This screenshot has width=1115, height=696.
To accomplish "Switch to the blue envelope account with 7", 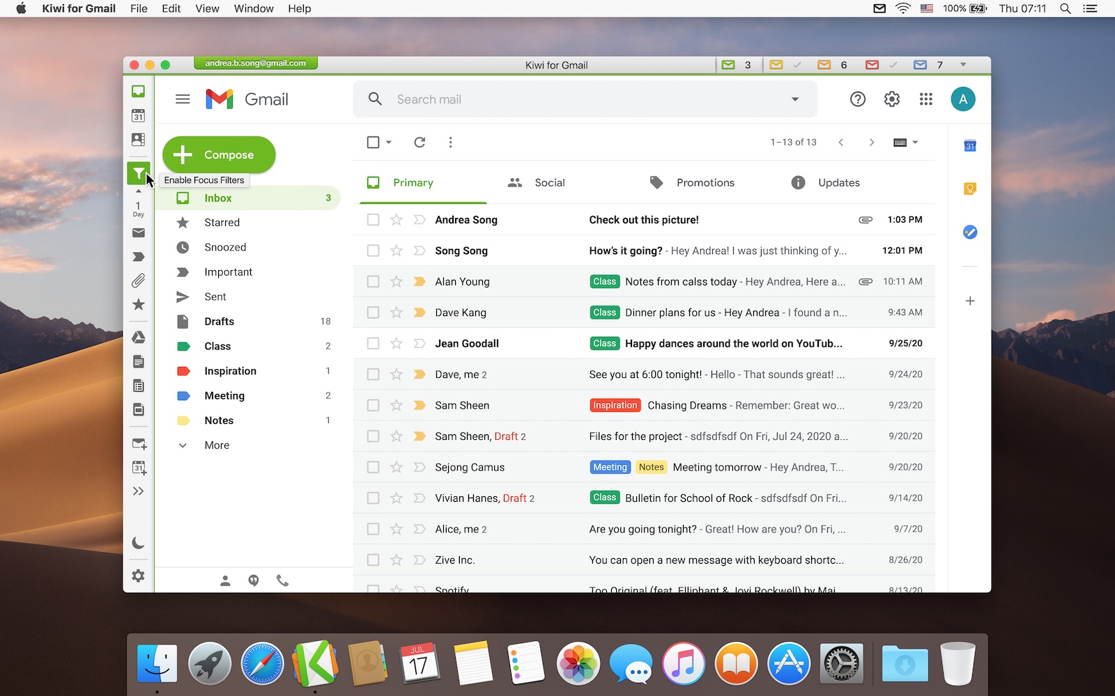I will pos(929,65).
